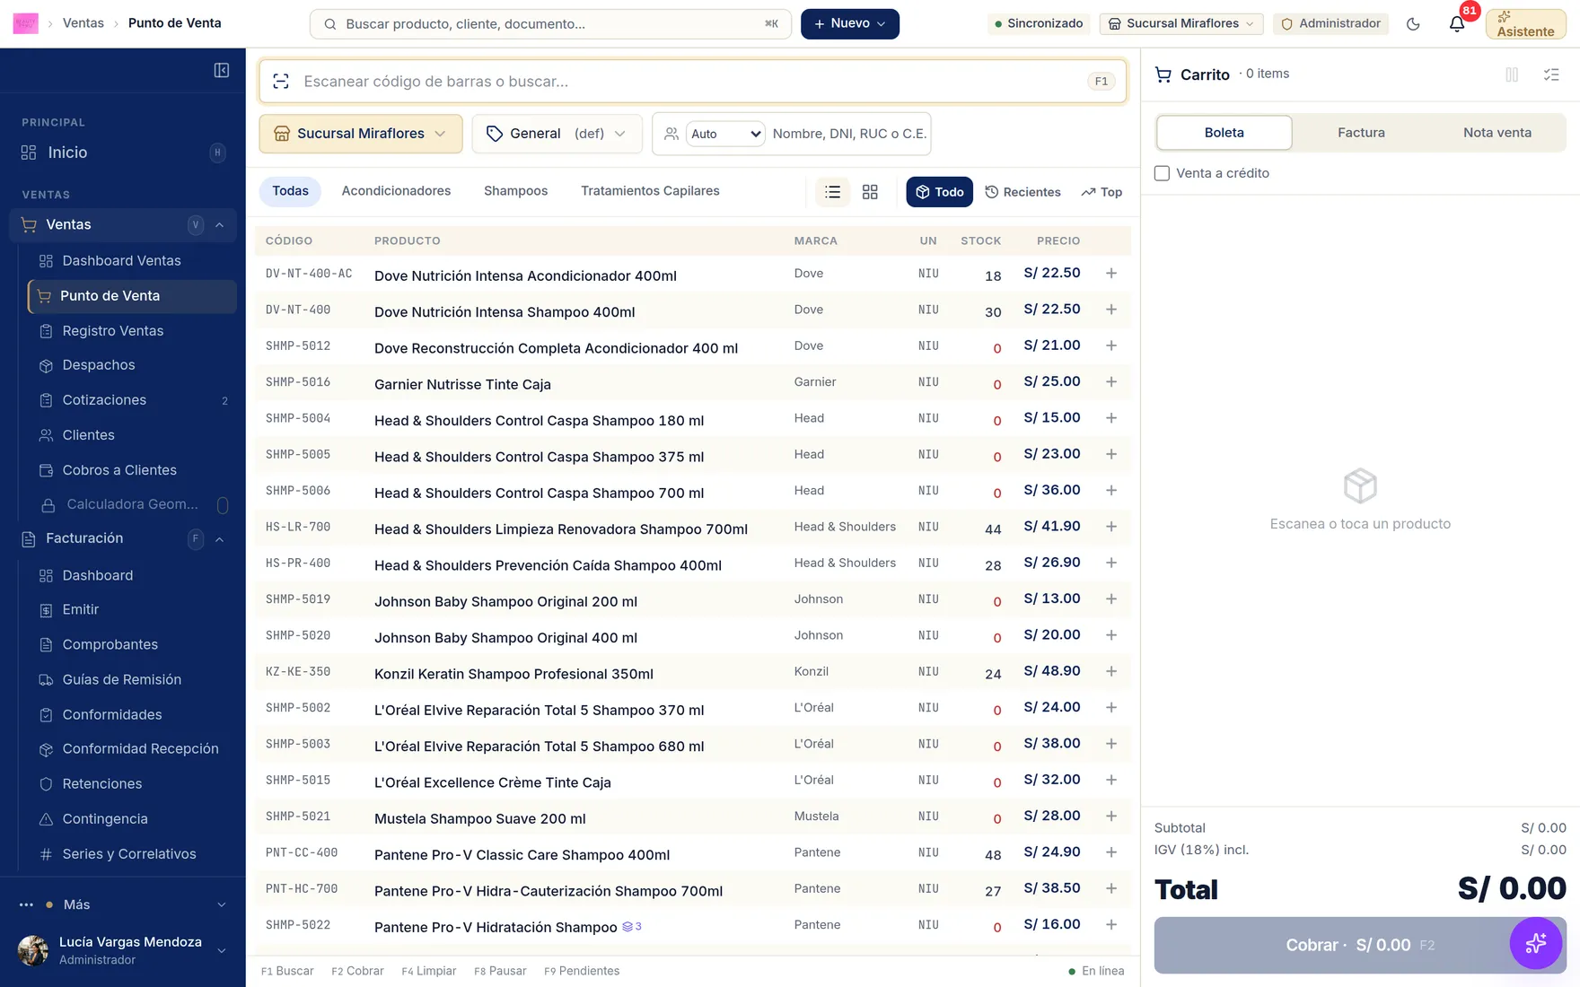Expand the Más sidebar section

(123, 904)
